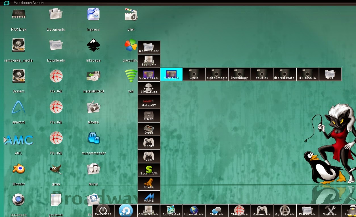
Task: Choose the ITS MAGIC disk entry
Action: point(308,74)
